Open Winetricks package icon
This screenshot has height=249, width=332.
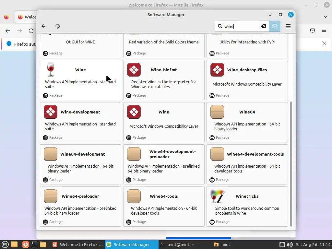[x=217, y=196]
